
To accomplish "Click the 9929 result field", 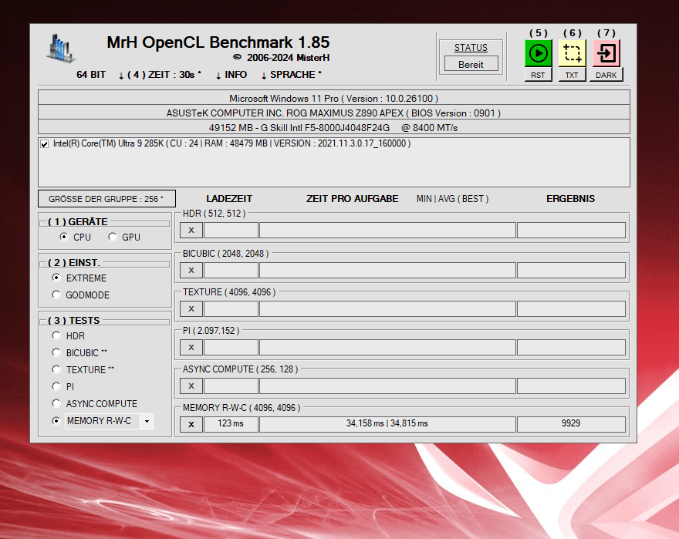I will click(571, 424).
